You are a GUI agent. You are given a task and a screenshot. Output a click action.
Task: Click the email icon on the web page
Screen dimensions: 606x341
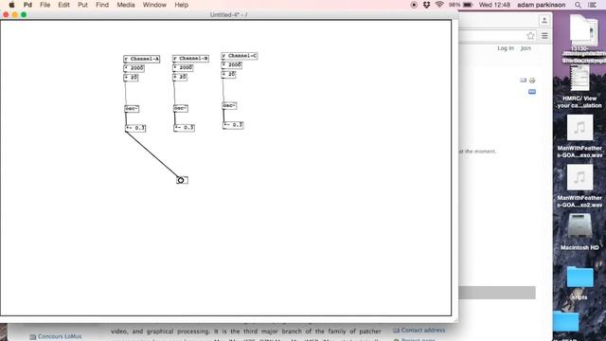[x=523, y=81]
